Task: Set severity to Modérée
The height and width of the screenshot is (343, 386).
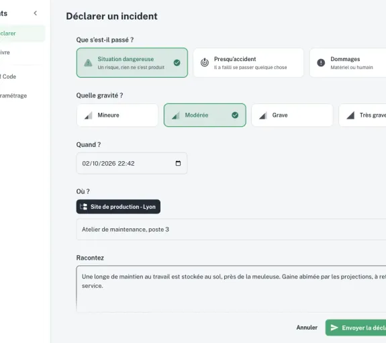Action: pyautogui.click(x=205, y=115)
